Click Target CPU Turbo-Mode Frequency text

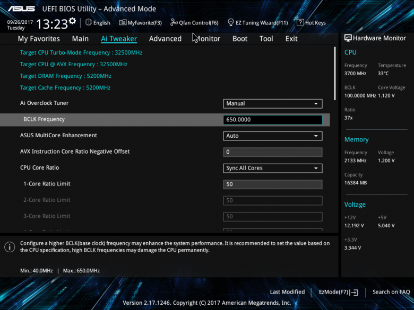81,52
